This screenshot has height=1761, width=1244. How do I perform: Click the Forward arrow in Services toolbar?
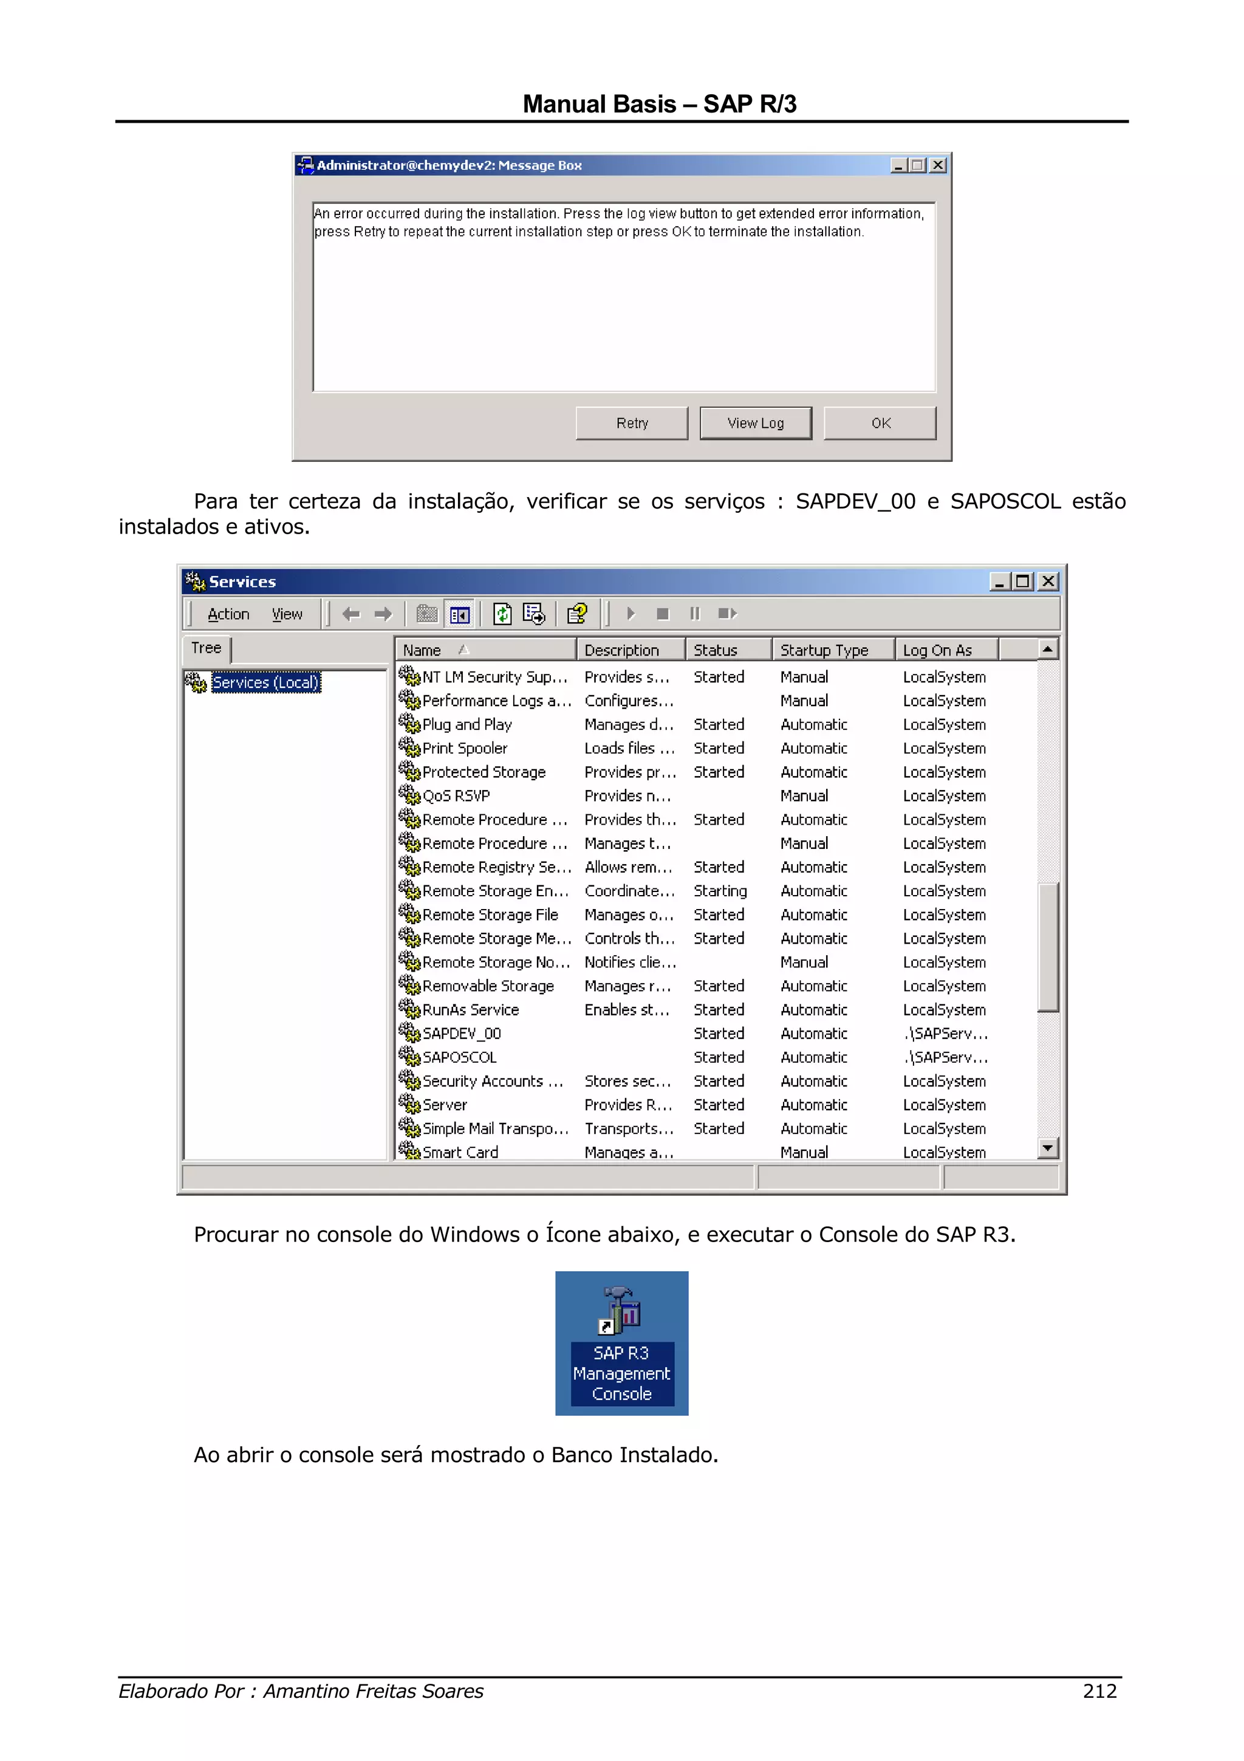(x=383, y=614)
